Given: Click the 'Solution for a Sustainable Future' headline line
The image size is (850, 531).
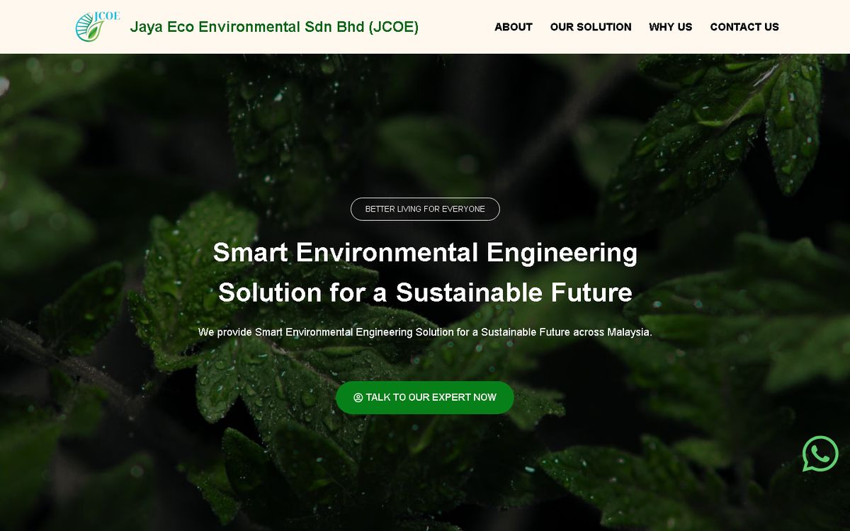Looking at the screenshot, I should [425, 292].
